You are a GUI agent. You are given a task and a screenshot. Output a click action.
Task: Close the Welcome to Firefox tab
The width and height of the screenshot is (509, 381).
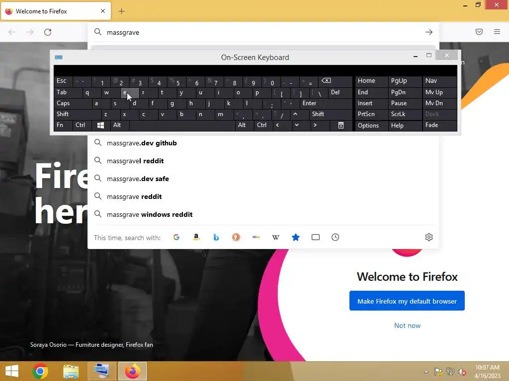pyautogui.click(x=103, y=11)
